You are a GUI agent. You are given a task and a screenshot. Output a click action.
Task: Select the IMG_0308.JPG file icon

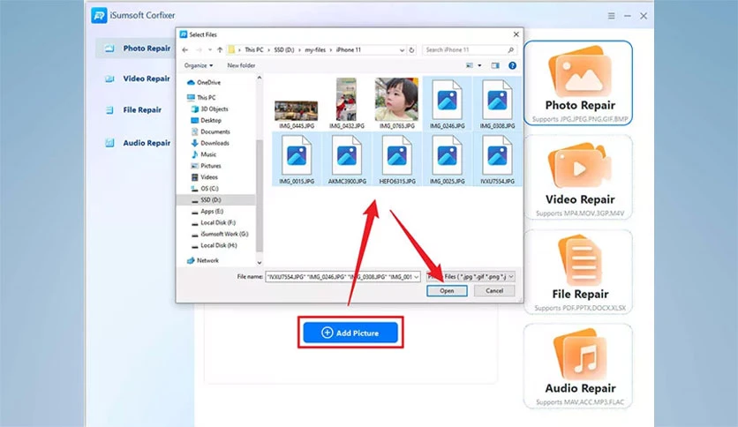(497, 100)
